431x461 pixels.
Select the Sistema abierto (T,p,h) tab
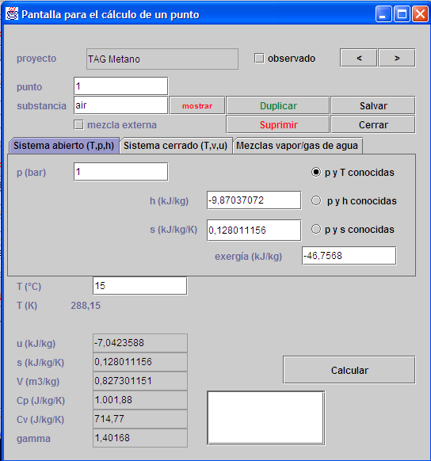(64, 146)
